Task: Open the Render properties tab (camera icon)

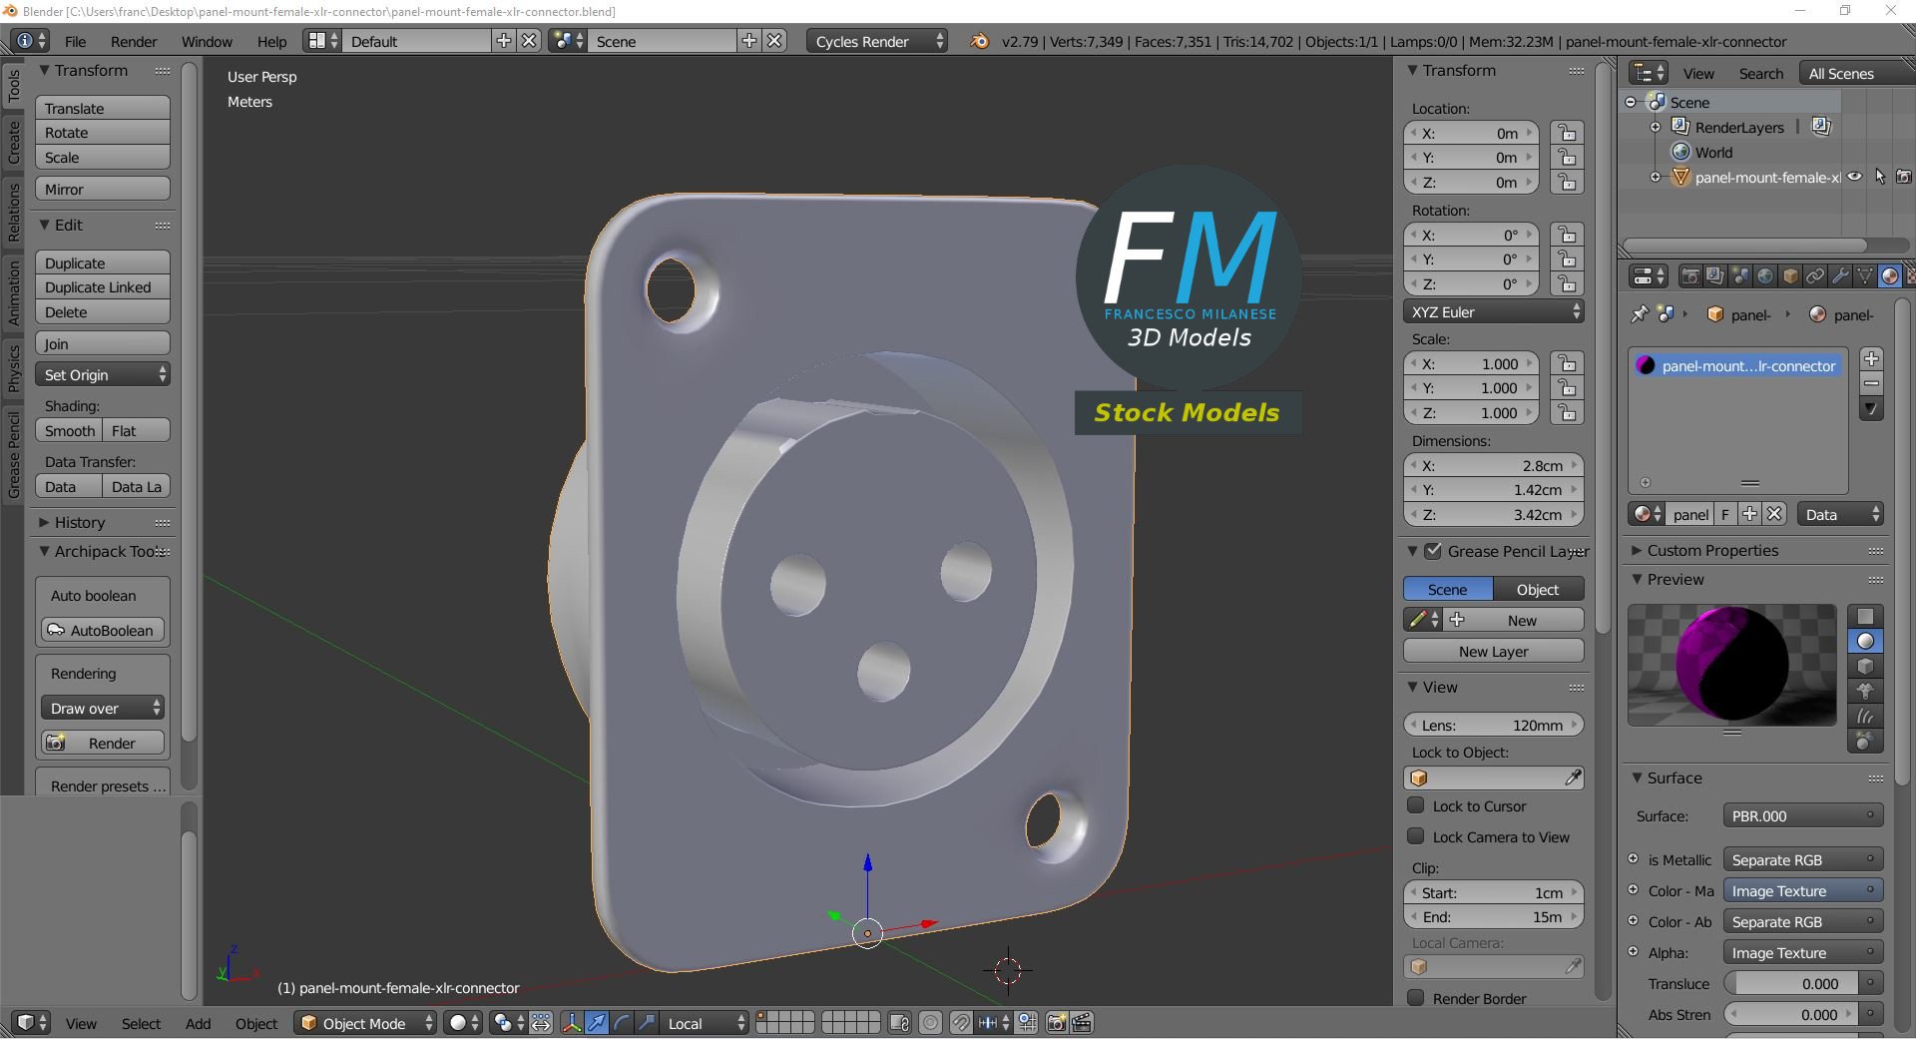Action: [1689, 276]
